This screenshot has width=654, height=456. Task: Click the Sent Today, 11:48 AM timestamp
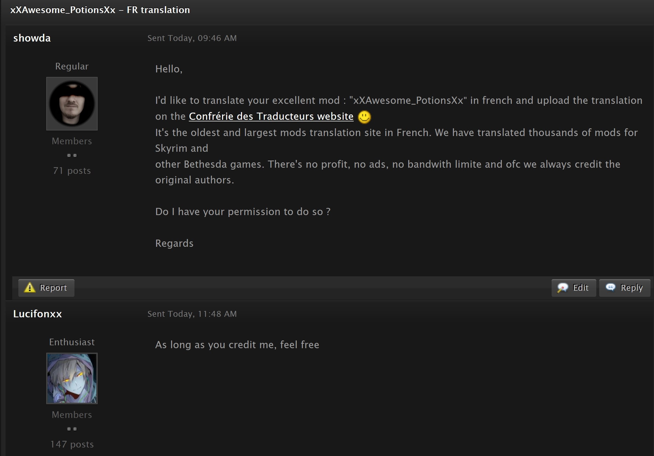(x=192, y=314)
